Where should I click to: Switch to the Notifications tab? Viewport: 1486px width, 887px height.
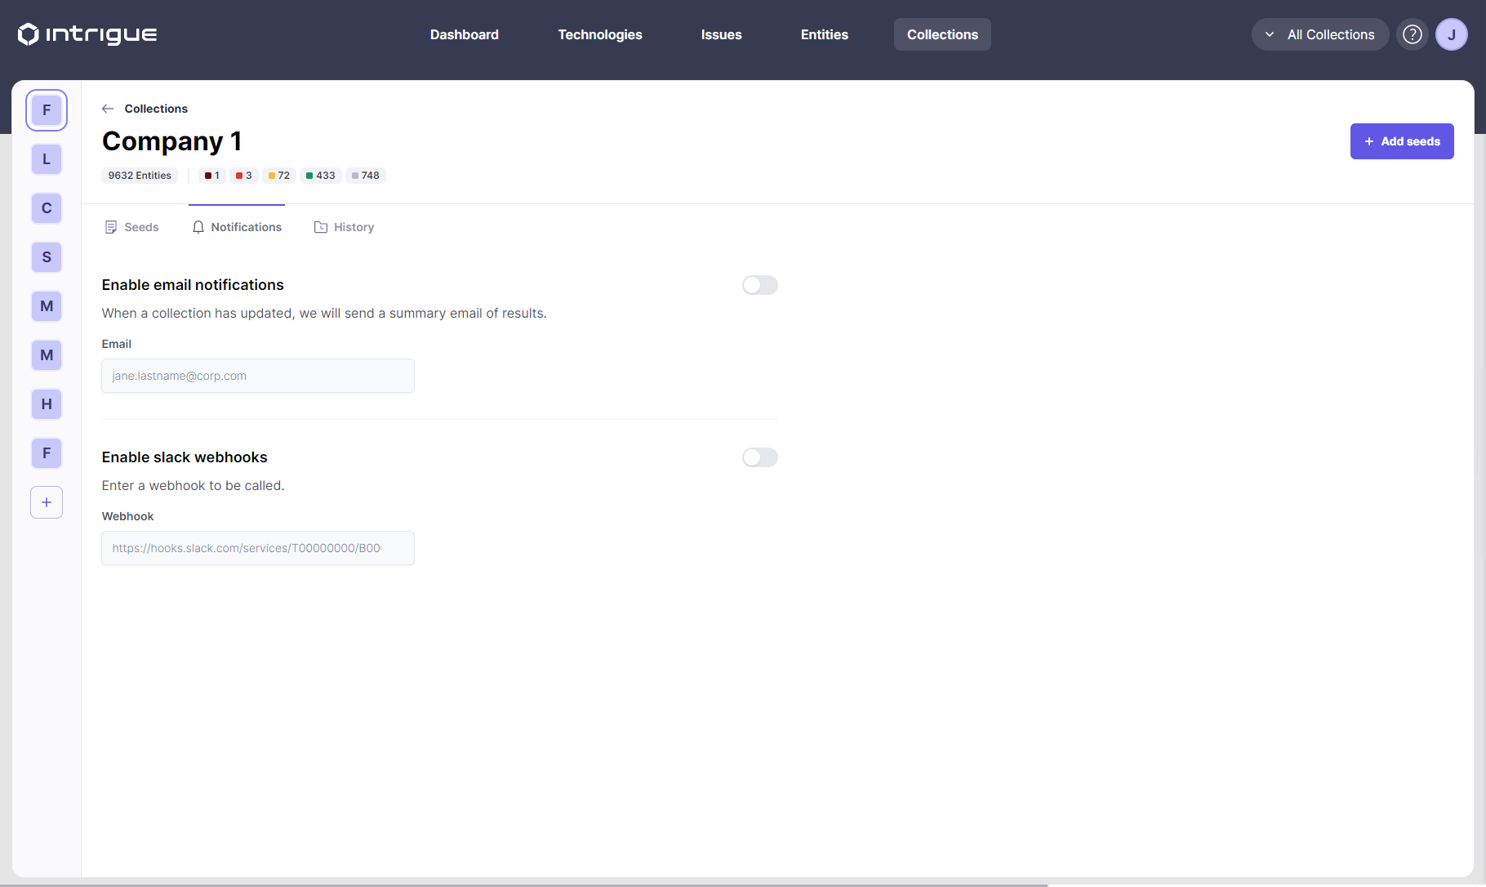tap(237, 227)
